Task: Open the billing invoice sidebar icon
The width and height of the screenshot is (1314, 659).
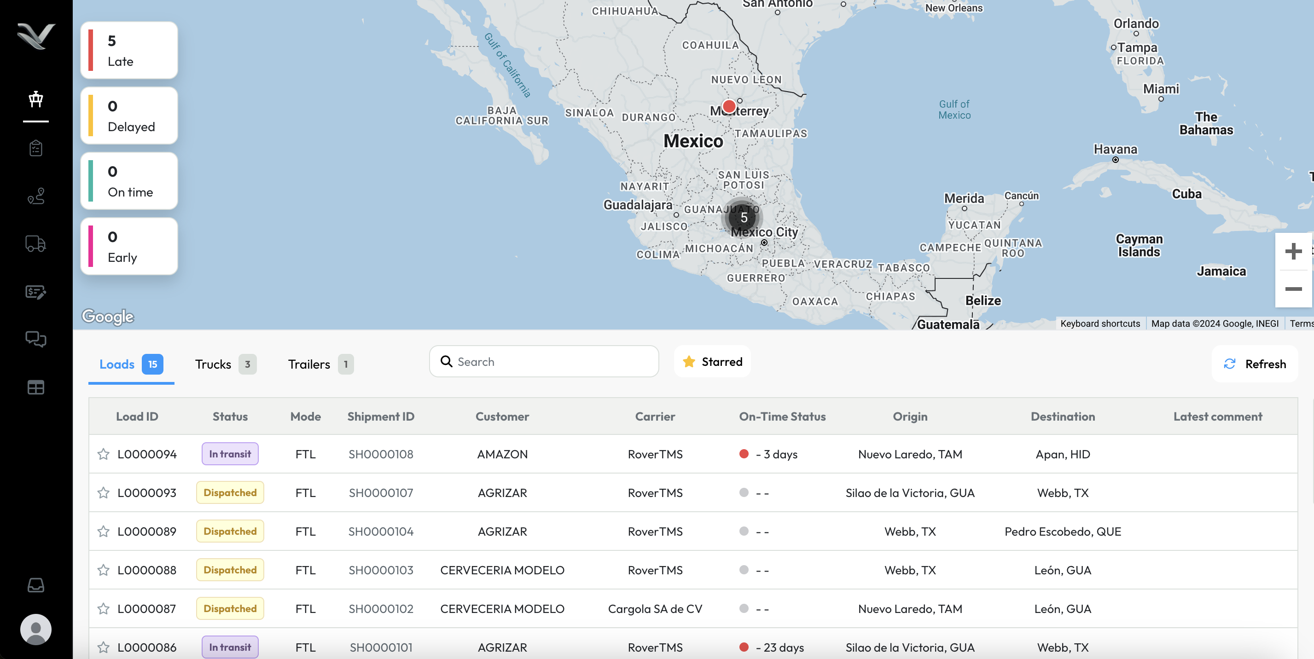Action: (36, 291)
